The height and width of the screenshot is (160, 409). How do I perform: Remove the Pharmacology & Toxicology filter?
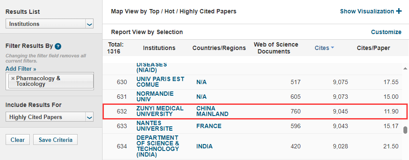click(x=13, y=78)
